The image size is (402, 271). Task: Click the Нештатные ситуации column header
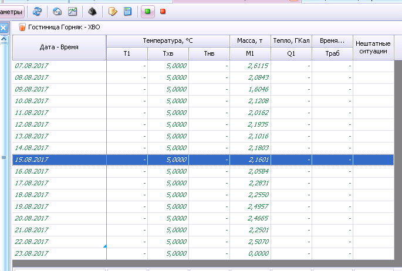373,48
